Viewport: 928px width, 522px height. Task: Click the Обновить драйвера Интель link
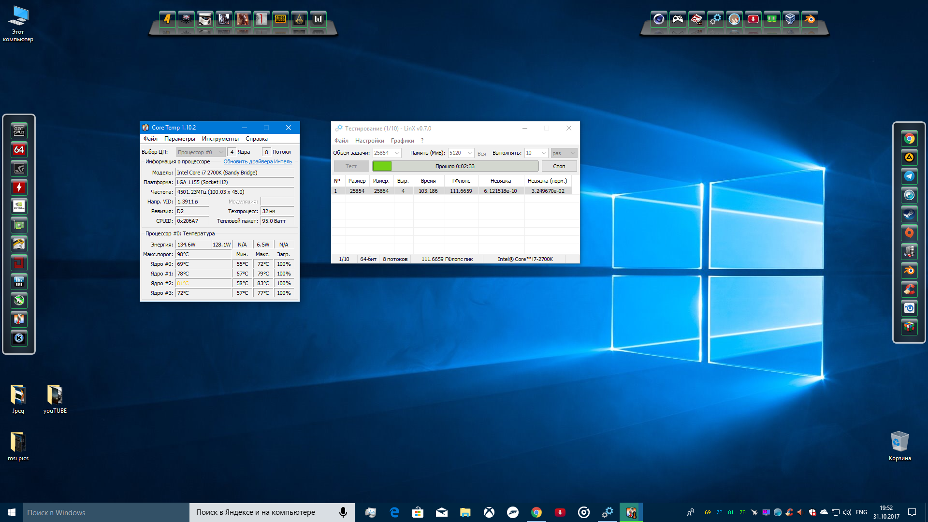click(x=258, y=161)
